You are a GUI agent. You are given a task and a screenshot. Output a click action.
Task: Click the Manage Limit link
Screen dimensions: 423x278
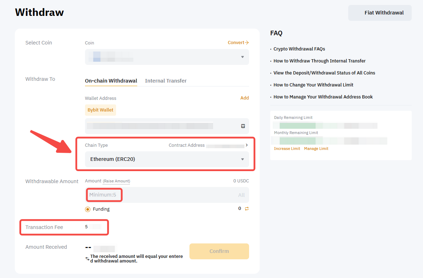[x=316, y=149]
